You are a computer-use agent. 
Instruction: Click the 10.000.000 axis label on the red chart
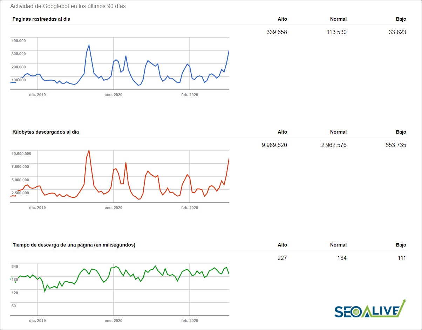[x=21, y=154]
